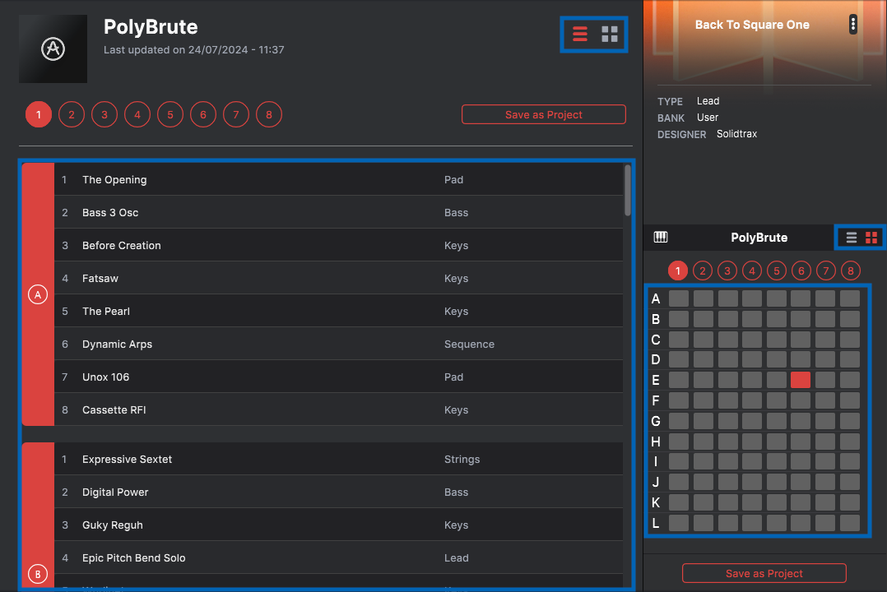This screenshot has height=592, width=887.
Task: Switch main panel to list view icon
Action: pos(580,35)
